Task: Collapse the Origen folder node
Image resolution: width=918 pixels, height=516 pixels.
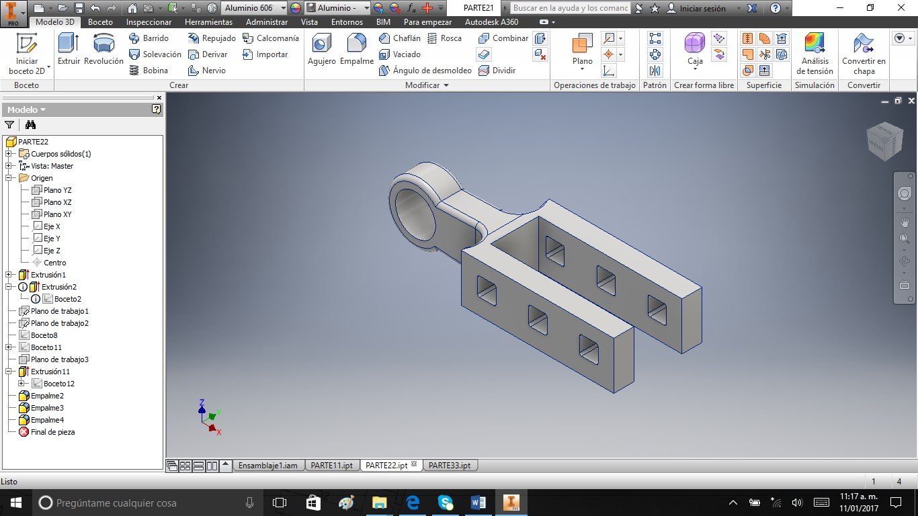Action: pyautogui.click(x=9, y=178)
